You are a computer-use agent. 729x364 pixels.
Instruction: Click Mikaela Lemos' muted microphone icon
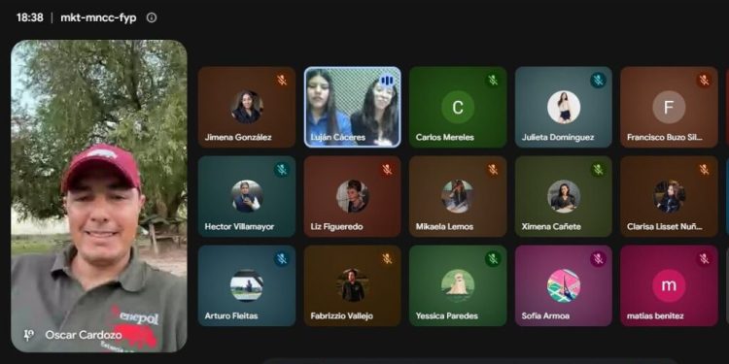coord(493,170)
